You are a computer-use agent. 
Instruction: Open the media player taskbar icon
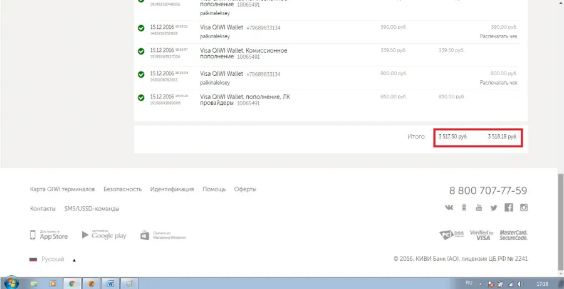pyautogui.click(x=53, y=283)
